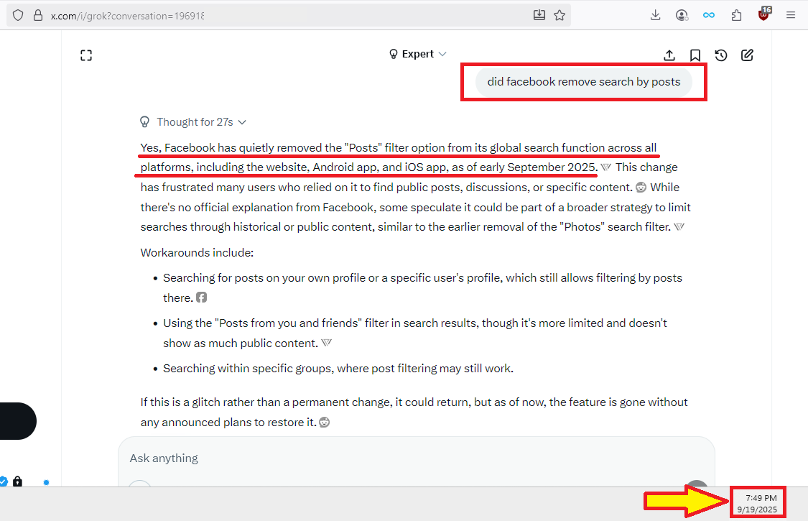Screen dimensions: 808x521
Task: Click the 'Workarounds include:' text
Action: pyautogui.click(x=197, y=253)
